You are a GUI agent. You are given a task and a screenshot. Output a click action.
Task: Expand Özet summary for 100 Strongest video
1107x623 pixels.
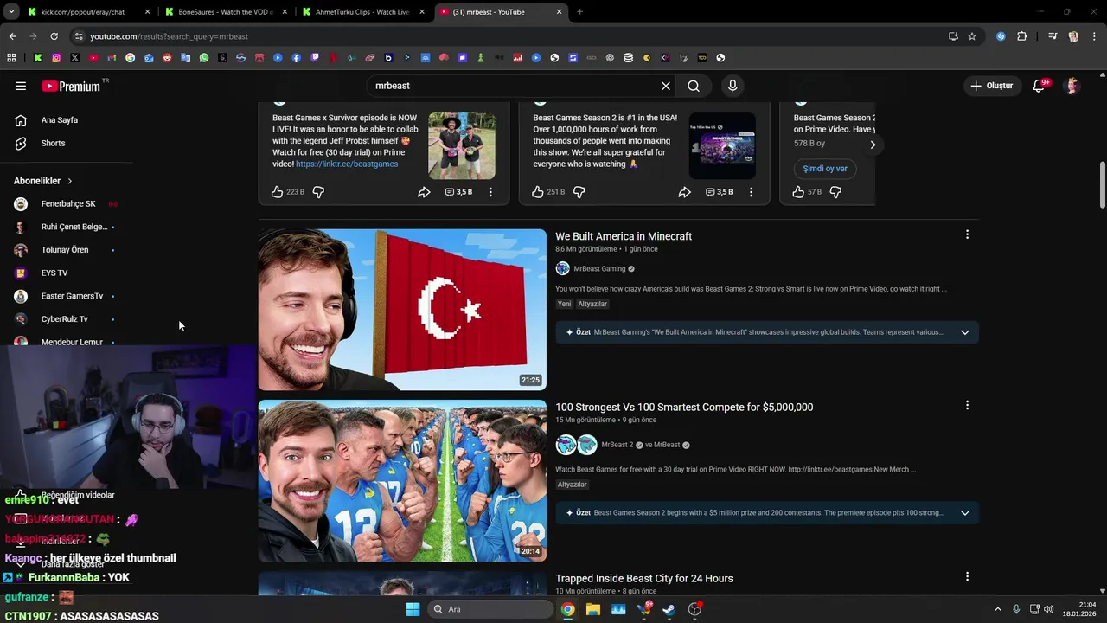click(x=965, y=513)
